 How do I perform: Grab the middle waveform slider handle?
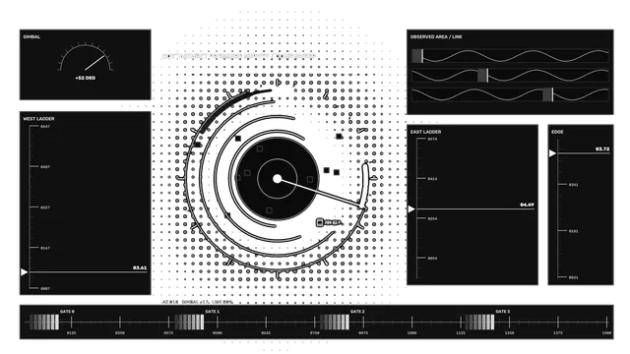tap(483, 76)
